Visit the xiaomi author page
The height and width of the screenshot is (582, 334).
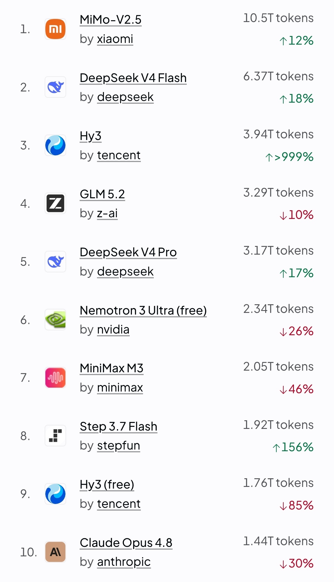tap(115, 39)
